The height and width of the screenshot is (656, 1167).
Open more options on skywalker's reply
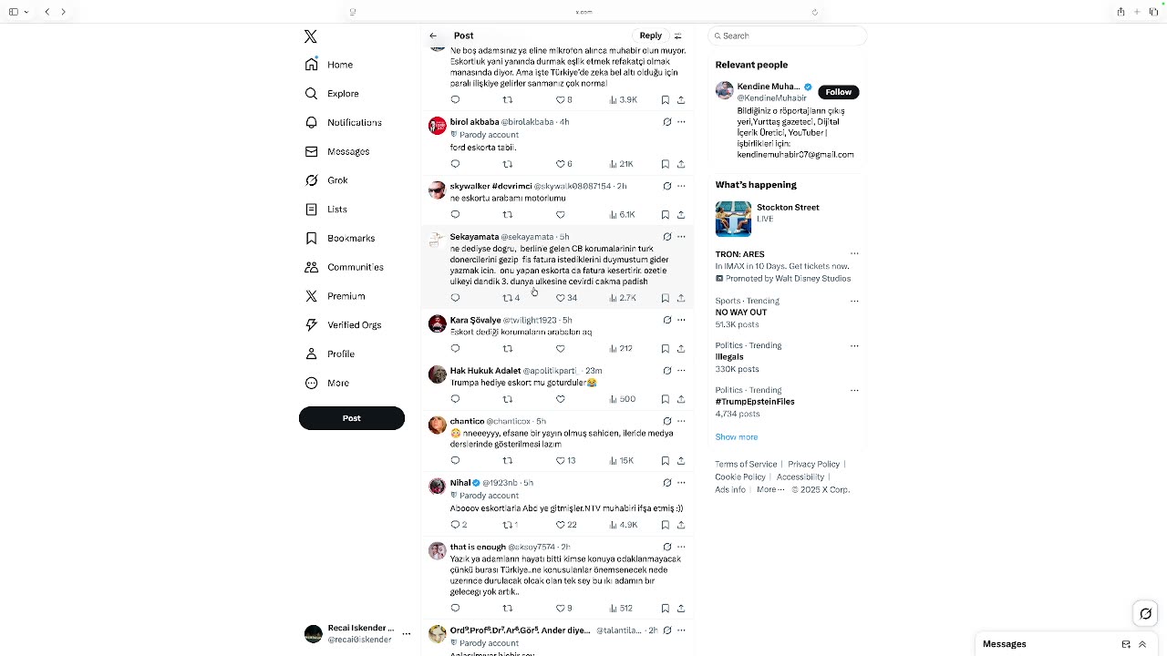click(x=681, y=186)
